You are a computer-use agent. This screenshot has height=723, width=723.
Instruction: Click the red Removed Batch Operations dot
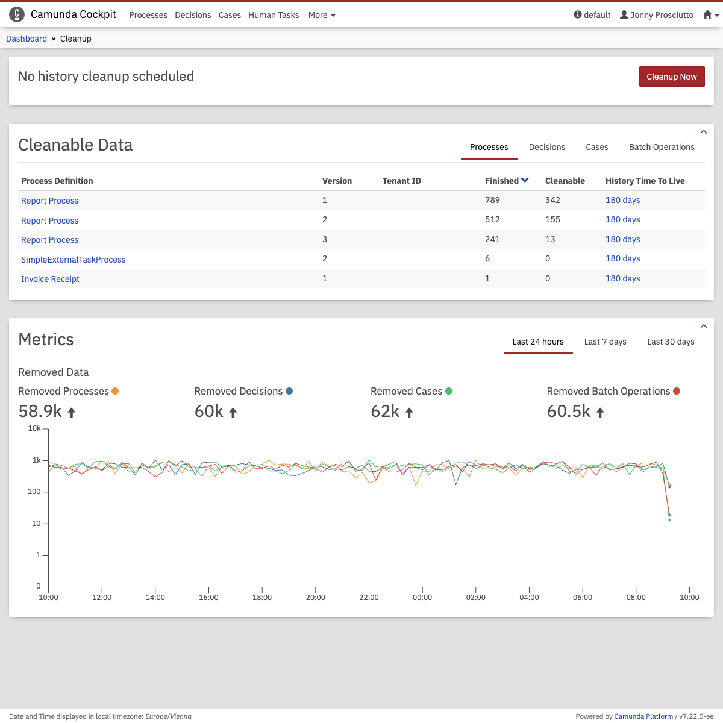(x=677, y=391)
